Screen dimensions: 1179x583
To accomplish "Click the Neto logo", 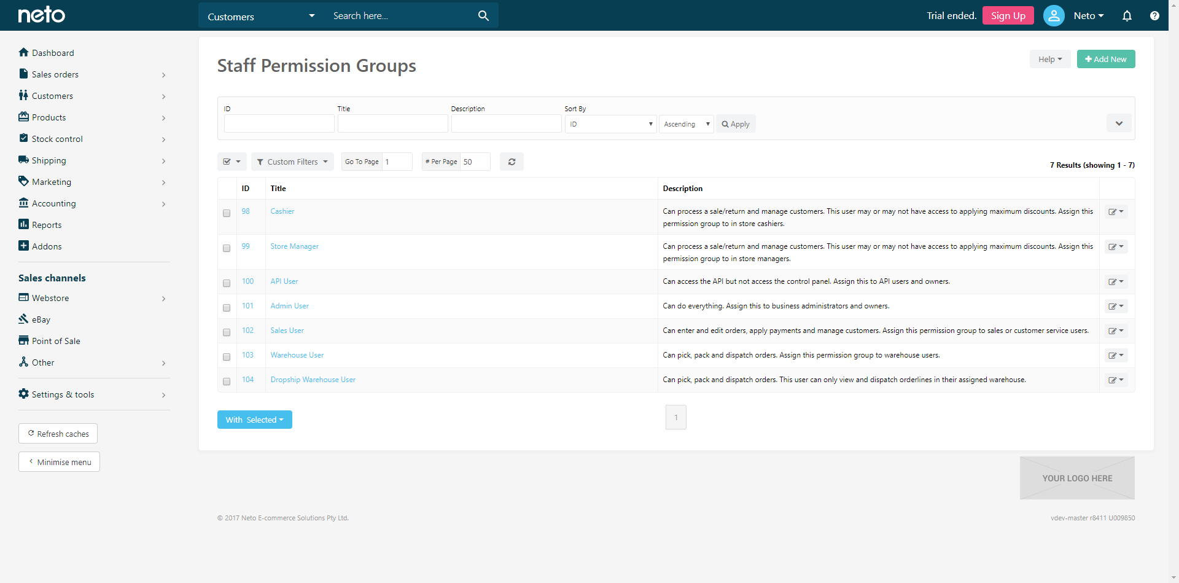I will [41, 15].
